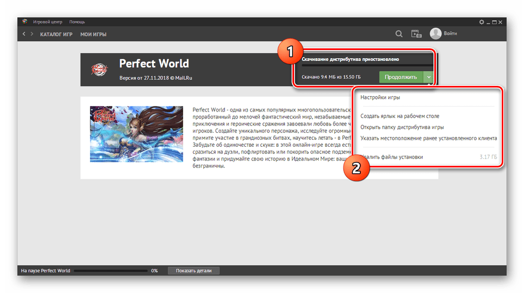Click the search magnifier icon
Image resolution: width=524 pixels, height=293 pixels.
tap(399, 34)
